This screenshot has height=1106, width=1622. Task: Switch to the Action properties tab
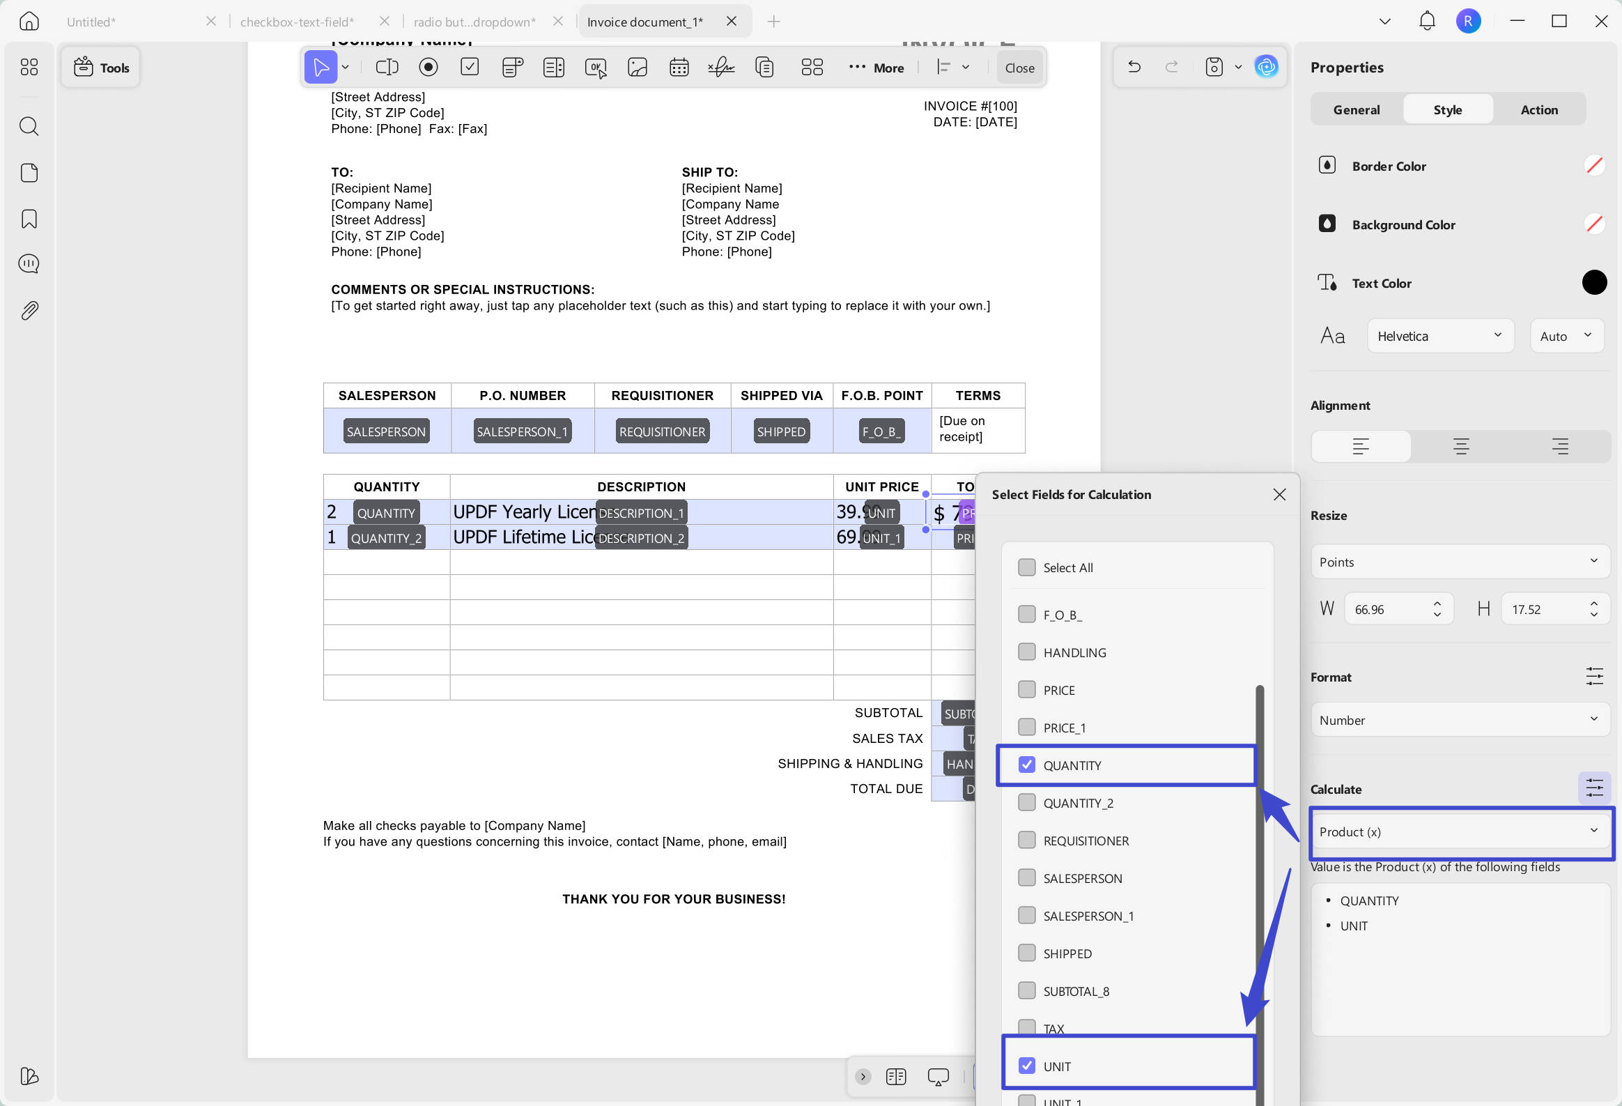tap(1538, 109)
